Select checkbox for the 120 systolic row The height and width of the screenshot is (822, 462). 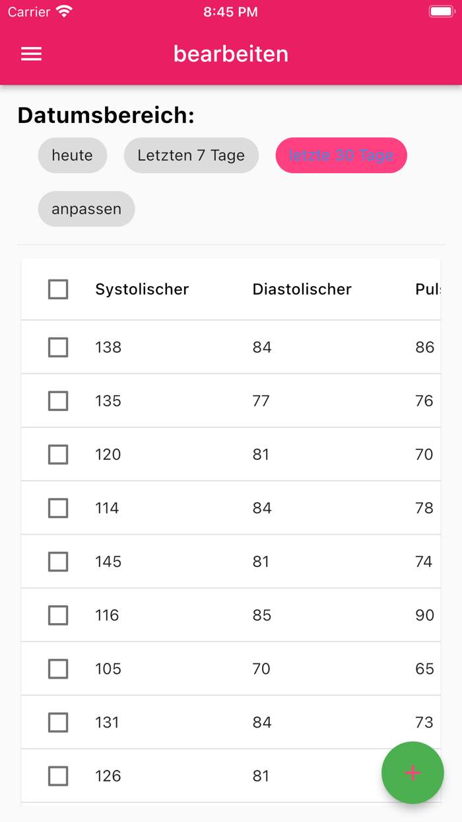pyautogui.click(x=58, y=455)
